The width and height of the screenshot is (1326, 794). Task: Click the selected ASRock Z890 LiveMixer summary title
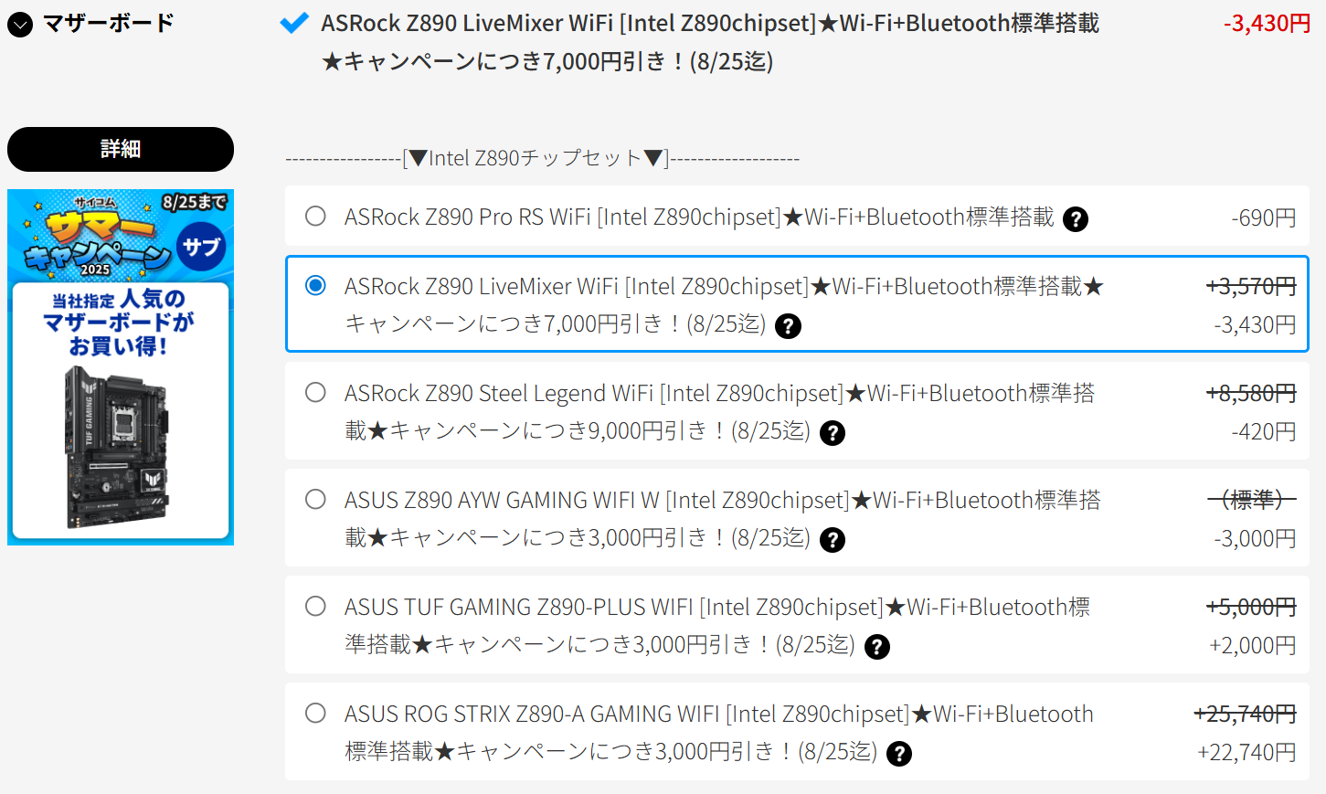coord(709,24)
